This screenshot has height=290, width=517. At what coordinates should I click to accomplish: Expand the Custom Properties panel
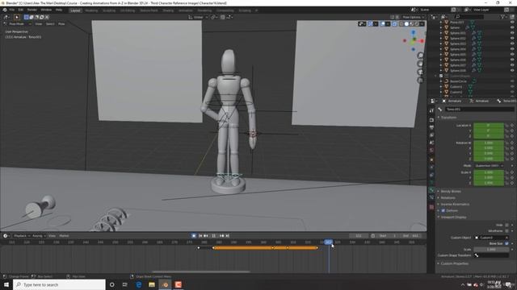454,263
